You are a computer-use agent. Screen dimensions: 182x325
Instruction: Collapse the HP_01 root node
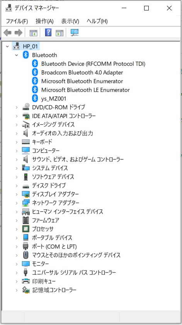tap(7, 46)
